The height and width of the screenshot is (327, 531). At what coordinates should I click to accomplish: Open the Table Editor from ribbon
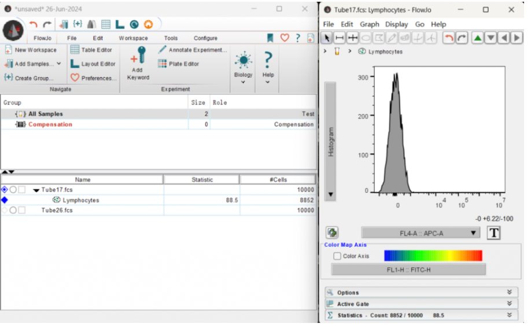coord(91,50)
